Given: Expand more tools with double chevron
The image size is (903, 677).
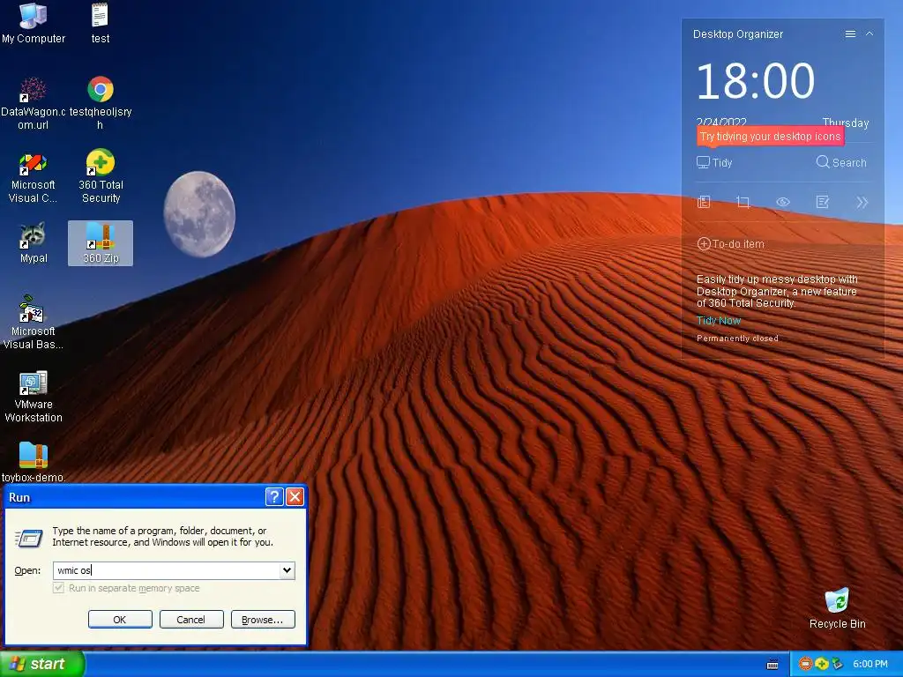Looking at the screenshot, I should click(862, 202).
